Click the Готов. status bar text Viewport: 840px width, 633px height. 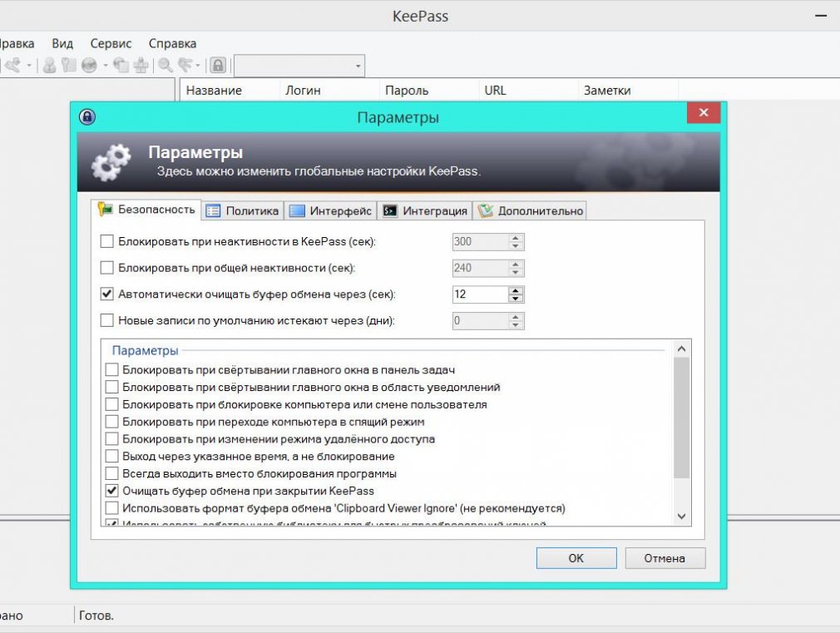(96, 616)
